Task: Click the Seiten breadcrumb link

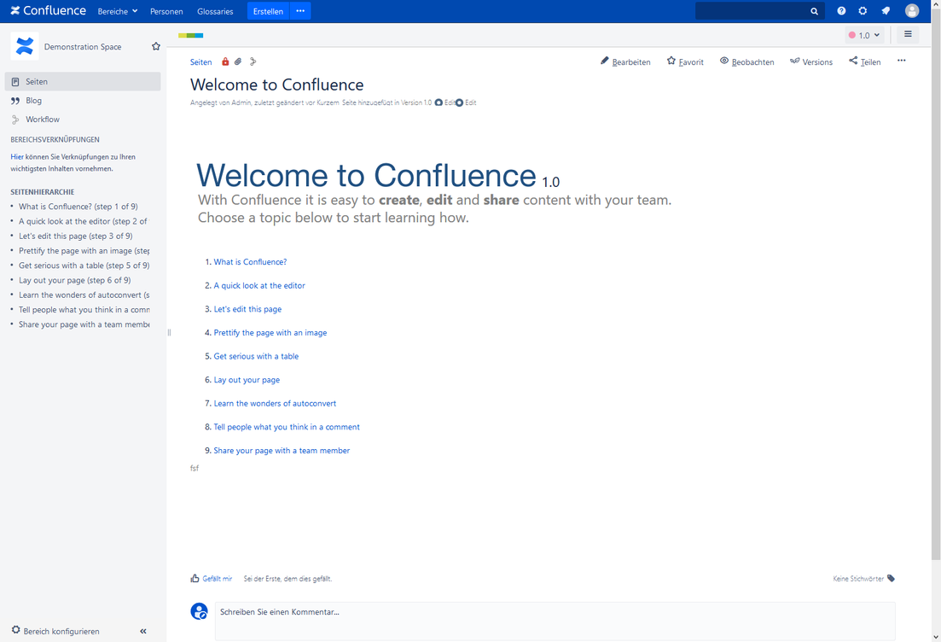Action: point(201,61)
